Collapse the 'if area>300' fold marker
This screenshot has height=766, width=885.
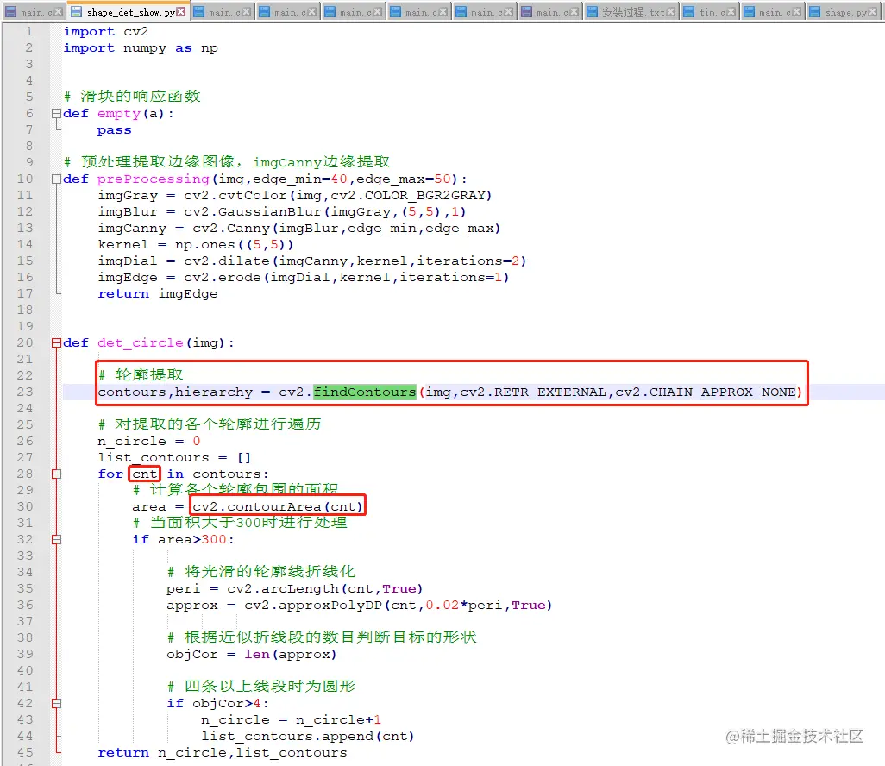coord(56,540)
